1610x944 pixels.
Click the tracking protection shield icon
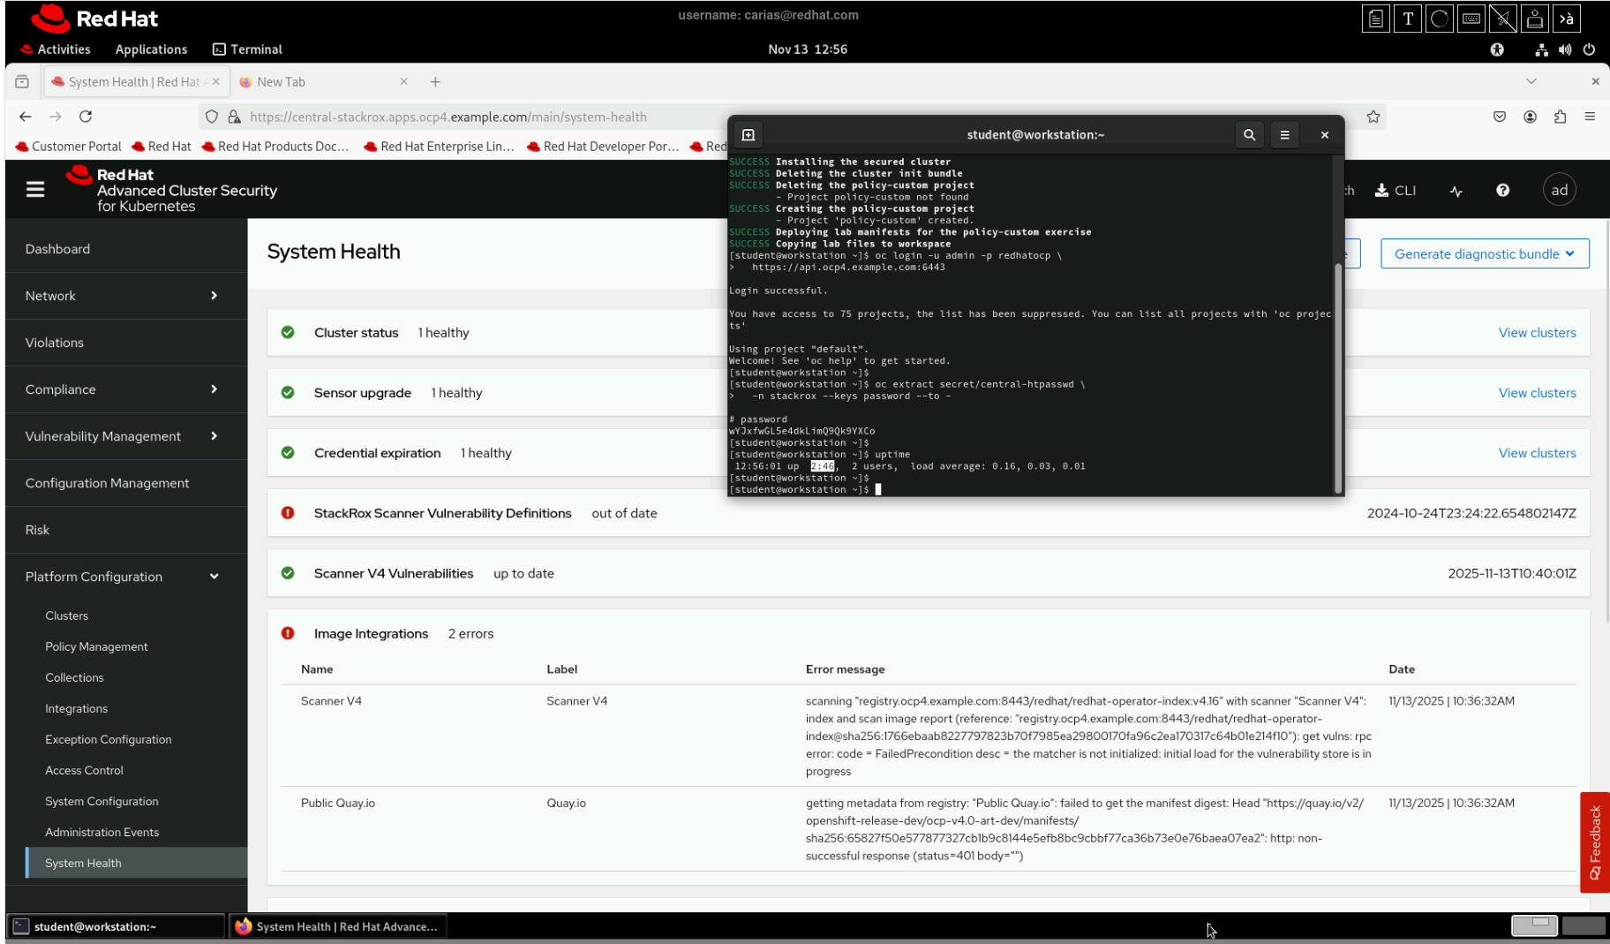[211, 117]
